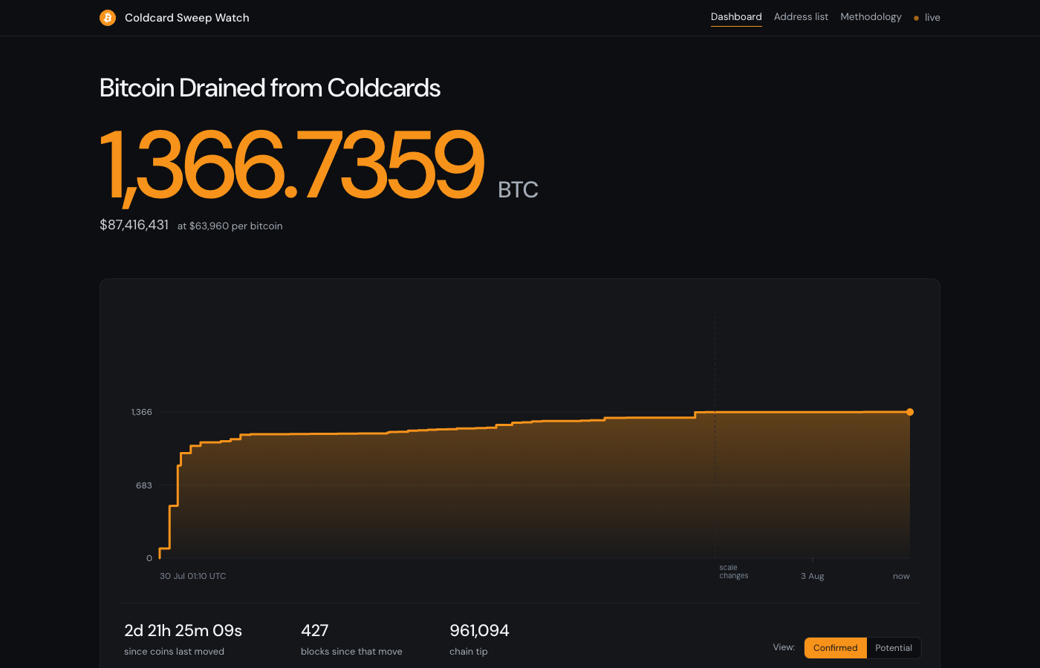Click the 'scale changes' chart marker label
The width and height of the screenshot is (1040, 668).
click(733, 572)
